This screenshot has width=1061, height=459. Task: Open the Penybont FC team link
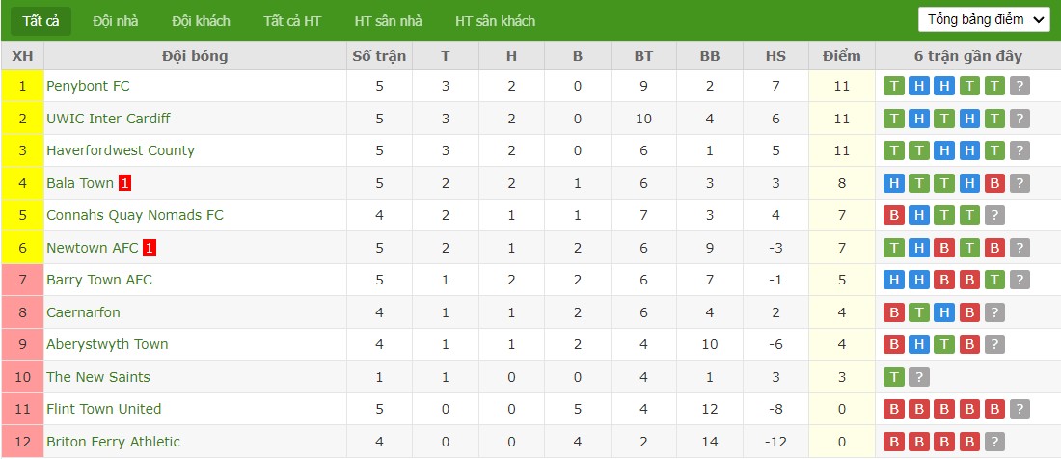pyautogui.click(x=88, y=87)
